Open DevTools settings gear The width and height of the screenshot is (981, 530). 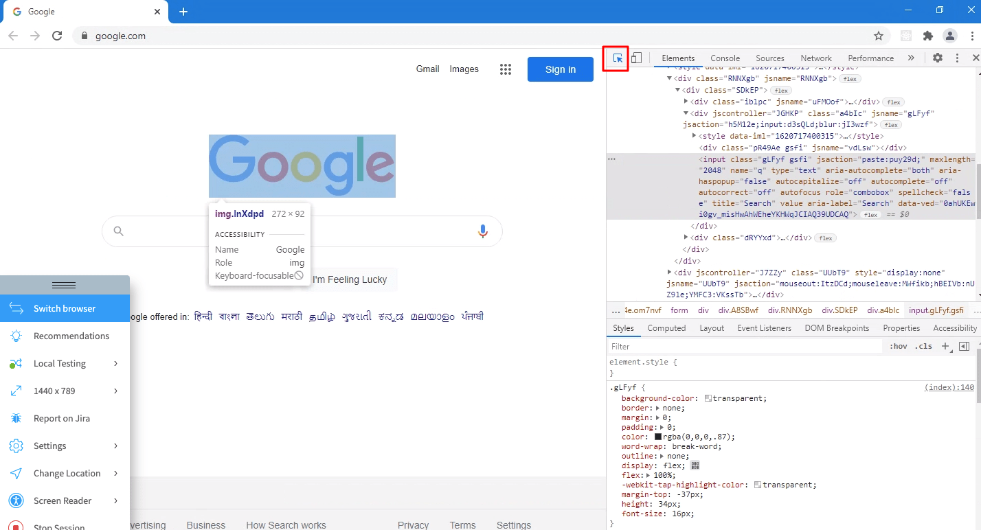tap(938, 58)
